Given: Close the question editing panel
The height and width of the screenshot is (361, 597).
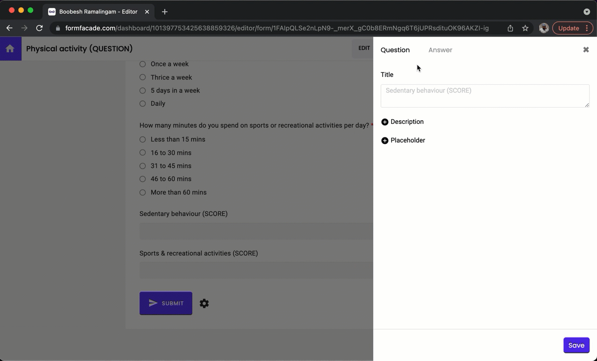Looking at the screenshot, I should tap(586, 49).
